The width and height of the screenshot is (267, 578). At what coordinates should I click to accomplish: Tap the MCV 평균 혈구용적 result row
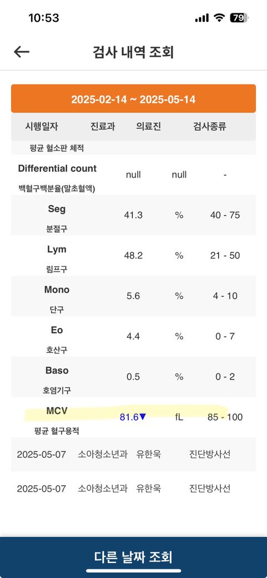(x=133, y=417)
